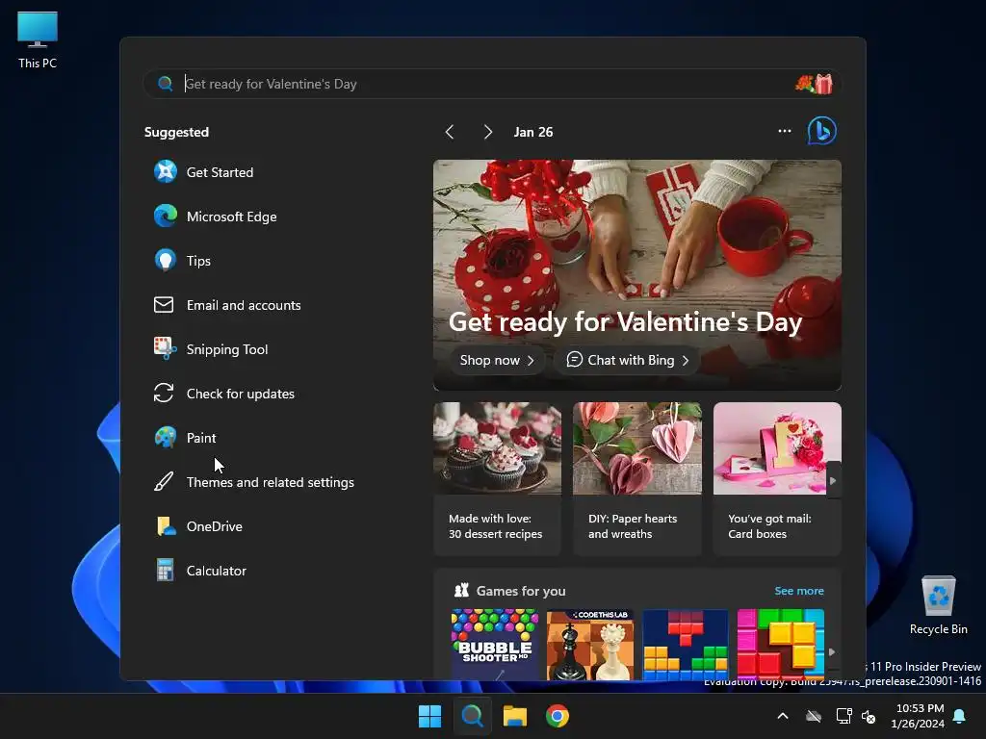This screenshot has width=986, height=739.
Task: Click the OneDrive cloud tray icon
Action: [x=814, y=716]
